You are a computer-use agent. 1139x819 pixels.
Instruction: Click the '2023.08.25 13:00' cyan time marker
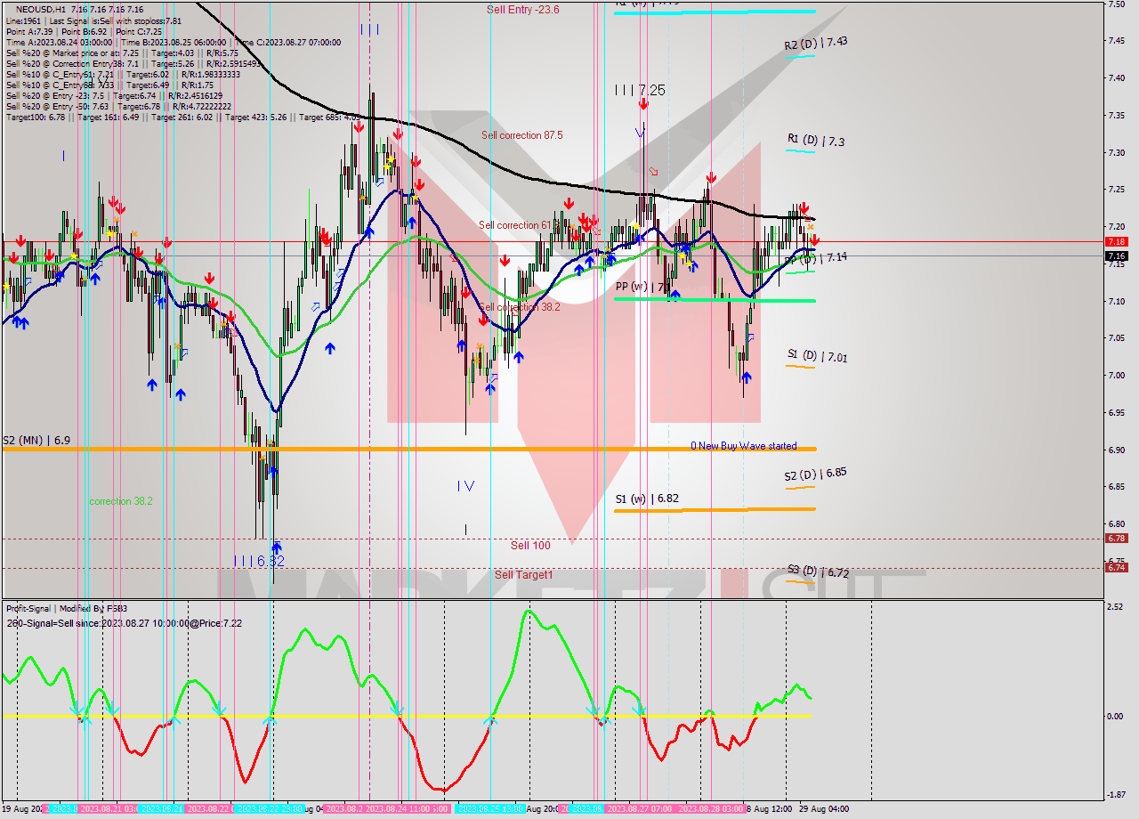pyautogui.click(x=492, y=809)
